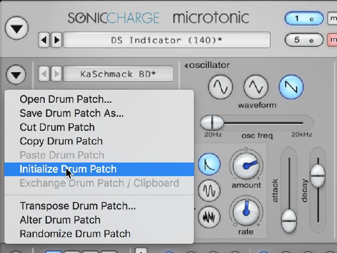Viewport: 337px width, 253px height.
Task: Choose sawtooth waveform for oscillator
Action: tap(291, 87)
